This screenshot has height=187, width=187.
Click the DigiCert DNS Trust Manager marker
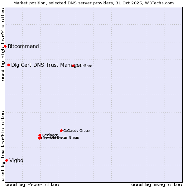(x=9, y=65)
